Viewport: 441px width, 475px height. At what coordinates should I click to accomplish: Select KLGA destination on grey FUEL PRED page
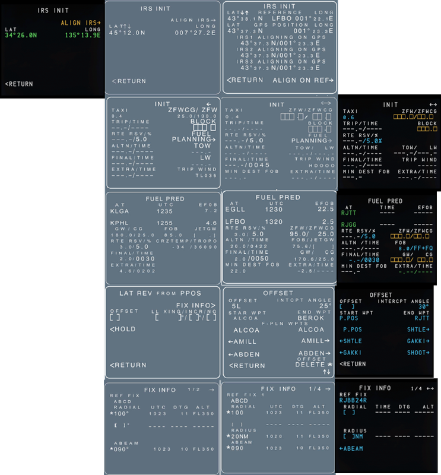pos(119,211)
